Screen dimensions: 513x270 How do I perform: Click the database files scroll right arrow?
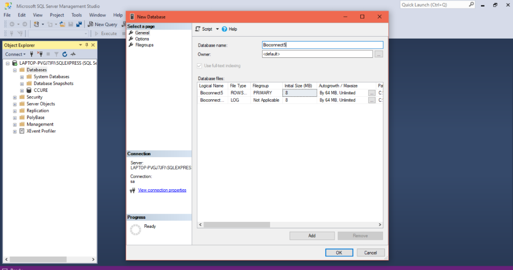pos(380,225)
